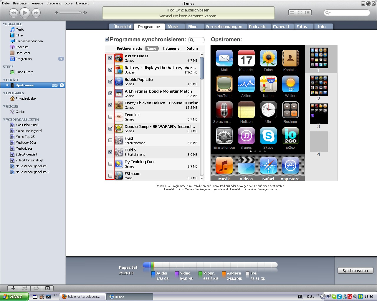This screenshot has width=377, height=301.
Task: Uncheck the BubblePop Lite checkbox
Action: [110, 81]
